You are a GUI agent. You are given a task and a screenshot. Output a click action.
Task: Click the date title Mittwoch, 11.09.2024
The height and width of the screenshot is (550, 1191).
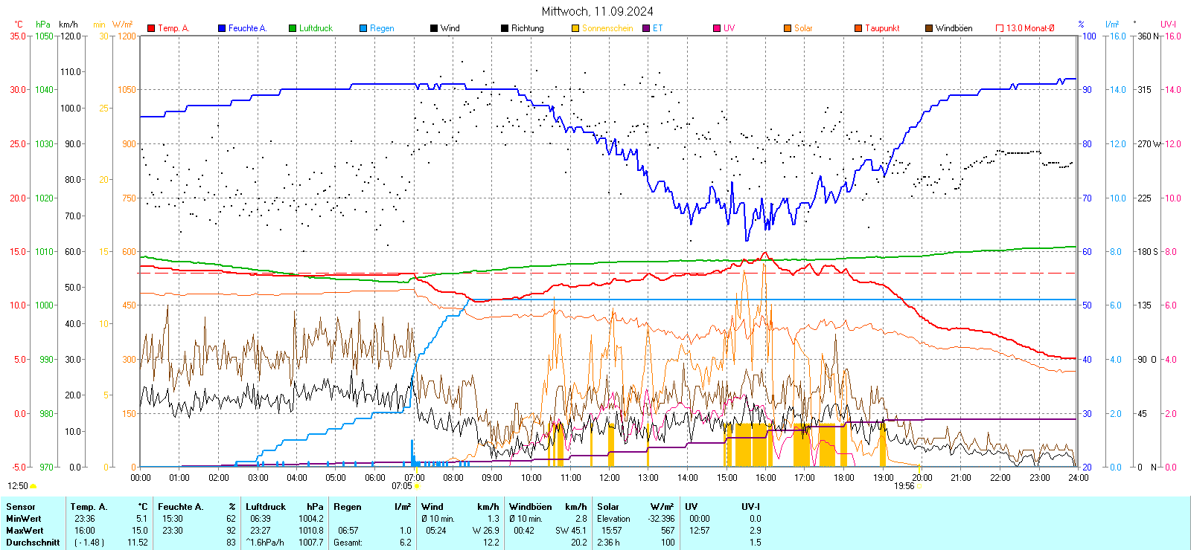tap(597, 11)
